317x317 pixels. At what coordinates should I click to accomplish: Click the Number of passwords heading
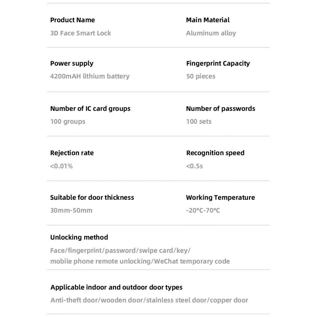(220, 109)
